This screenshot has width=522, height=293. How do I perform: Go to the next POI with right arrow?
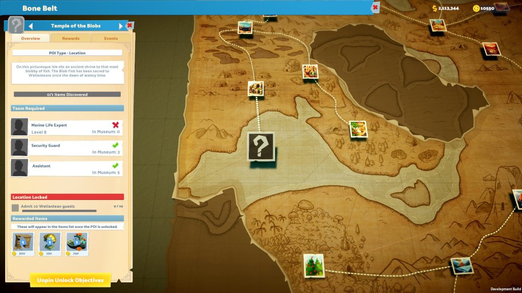coord(121,26)
